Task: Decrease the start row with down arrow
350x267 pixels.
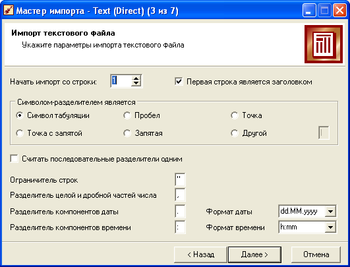Action: [136, 84]
